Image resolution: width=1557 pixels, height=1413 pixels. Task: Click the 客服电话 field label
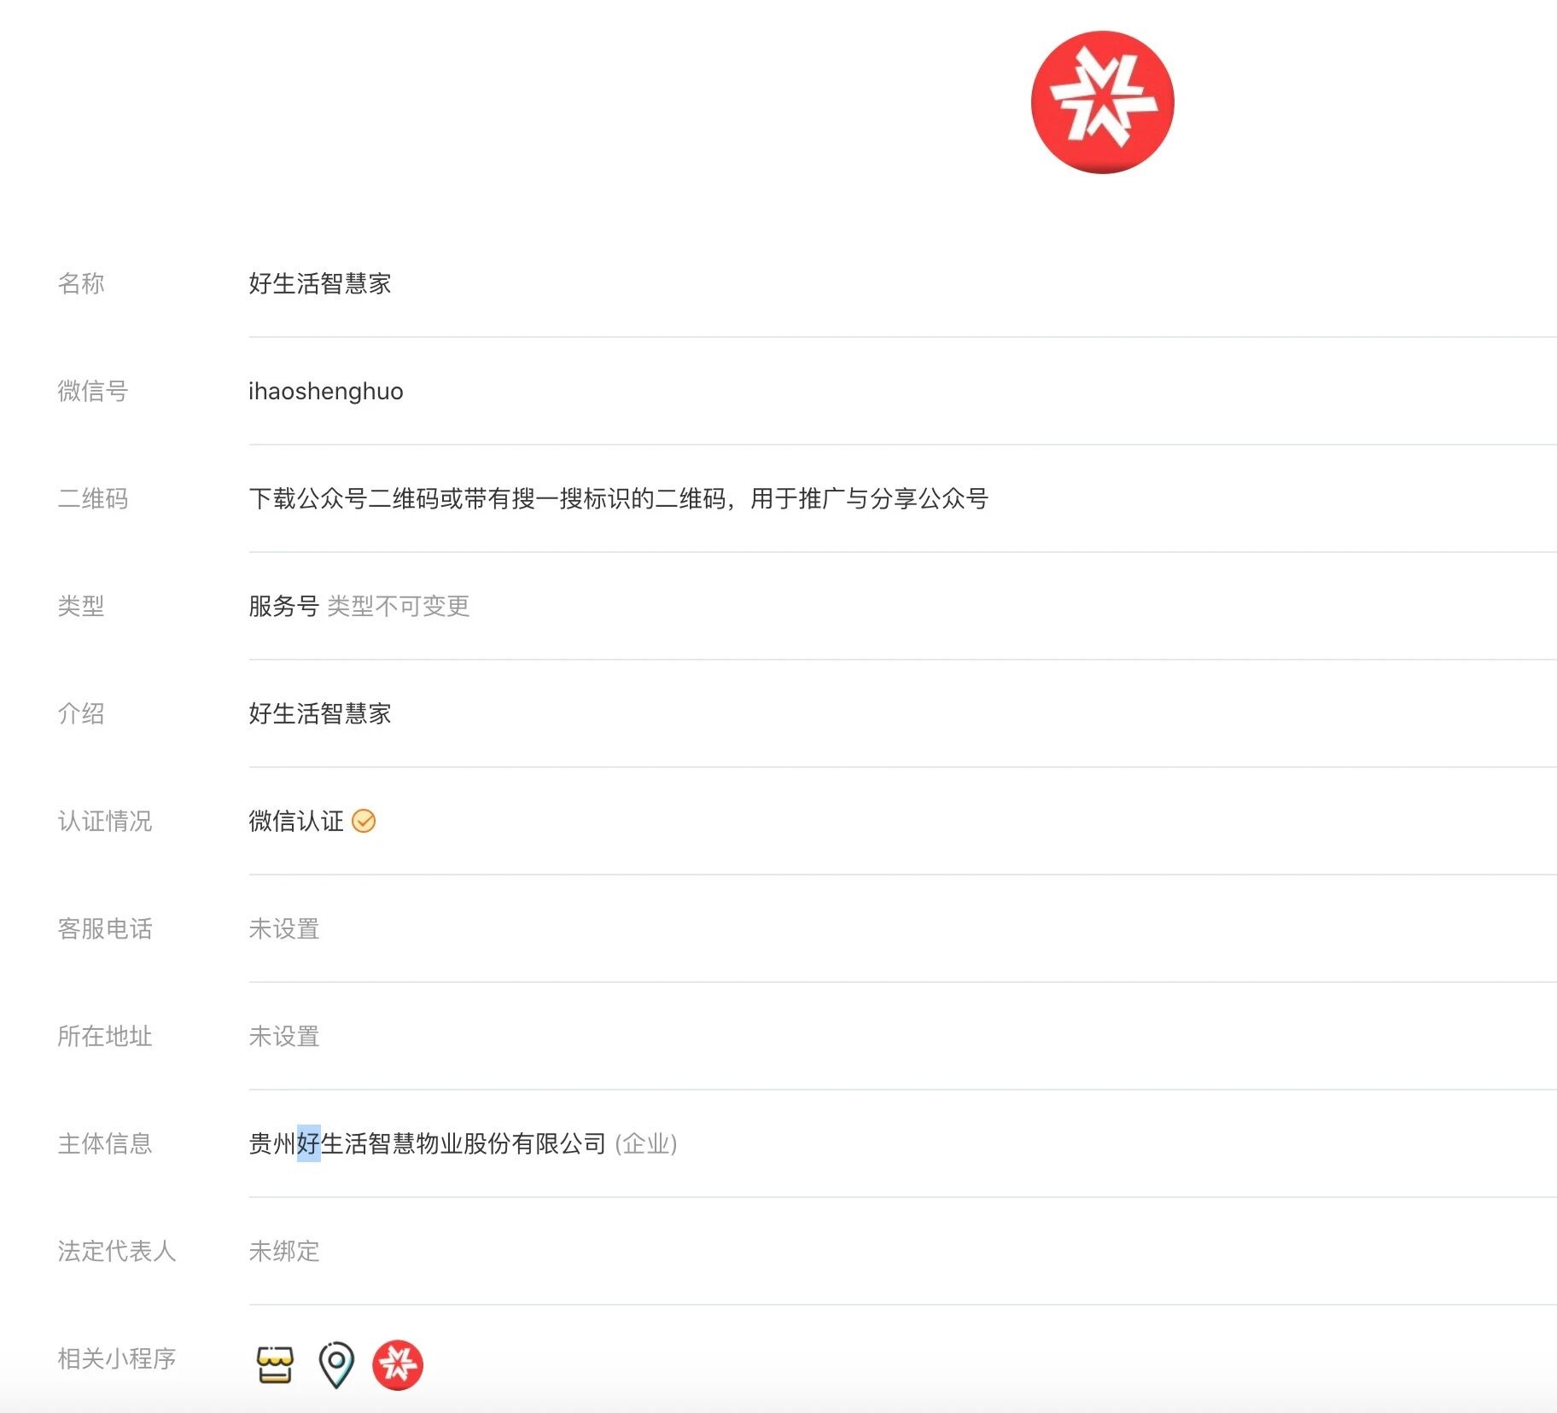click(x=105, y=928)
